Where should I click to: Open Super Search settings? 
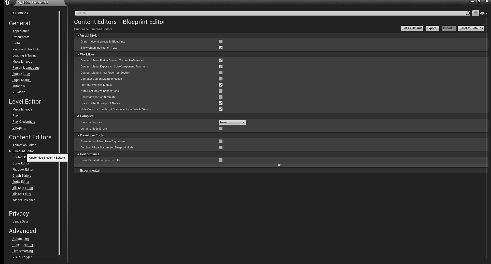pyautogui.click(x=21, y=80)
